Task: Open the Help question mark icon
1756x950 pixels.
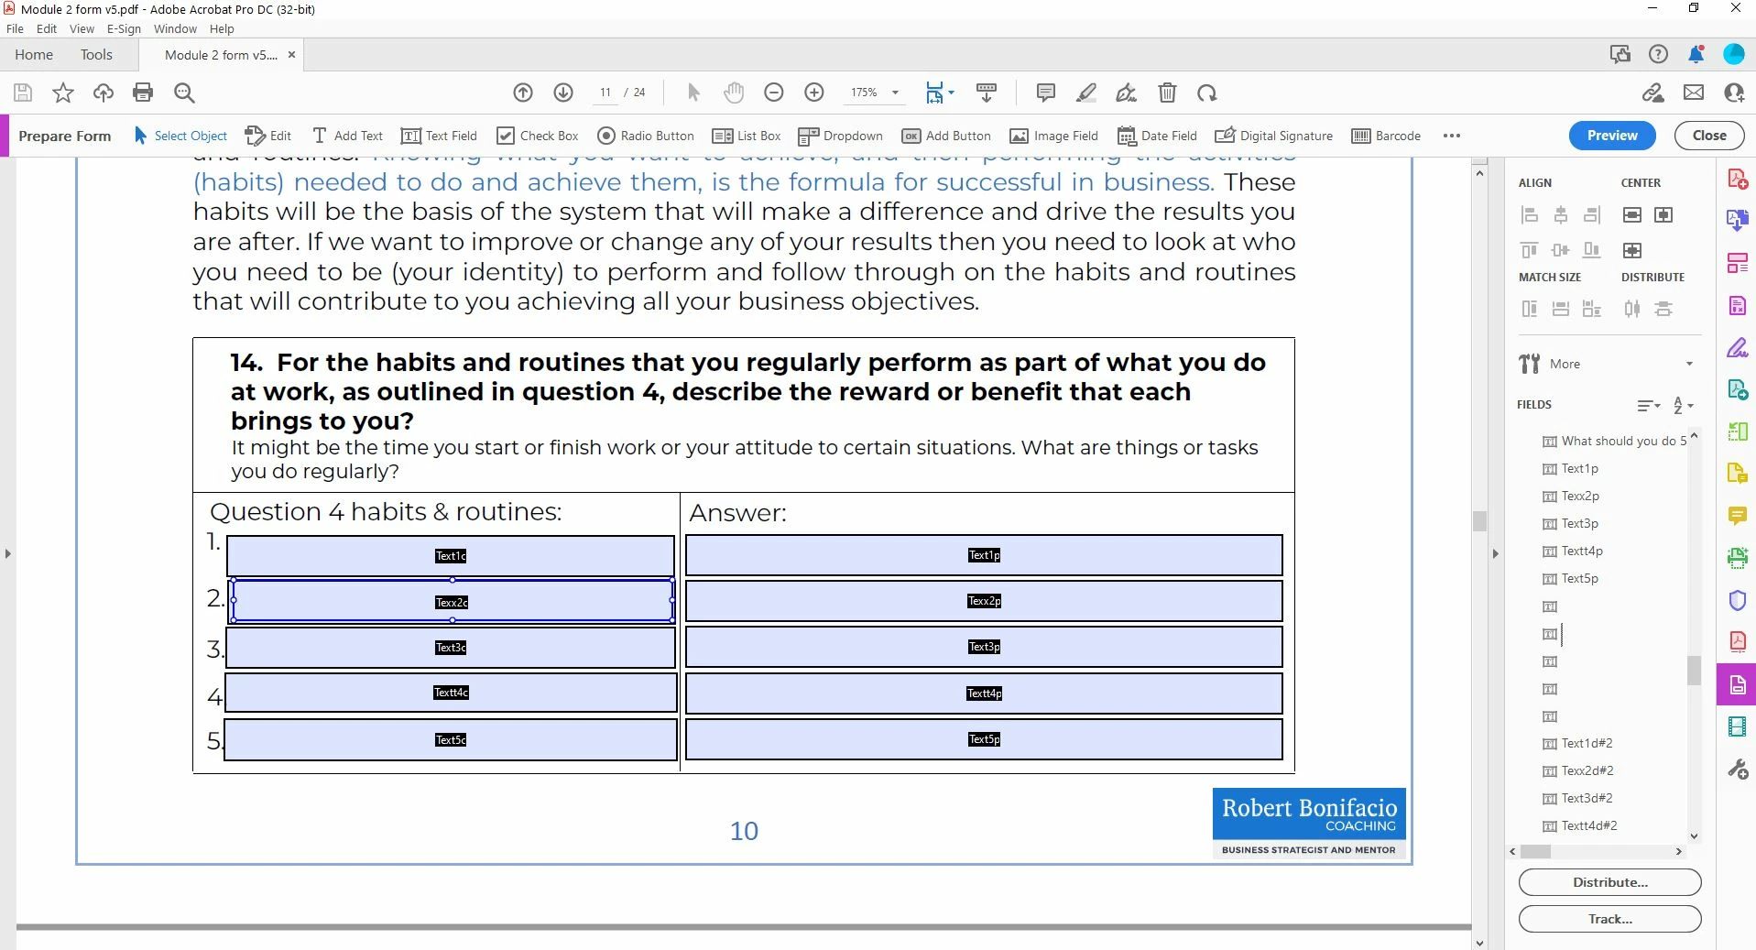Action: (x=1658, y=54)
